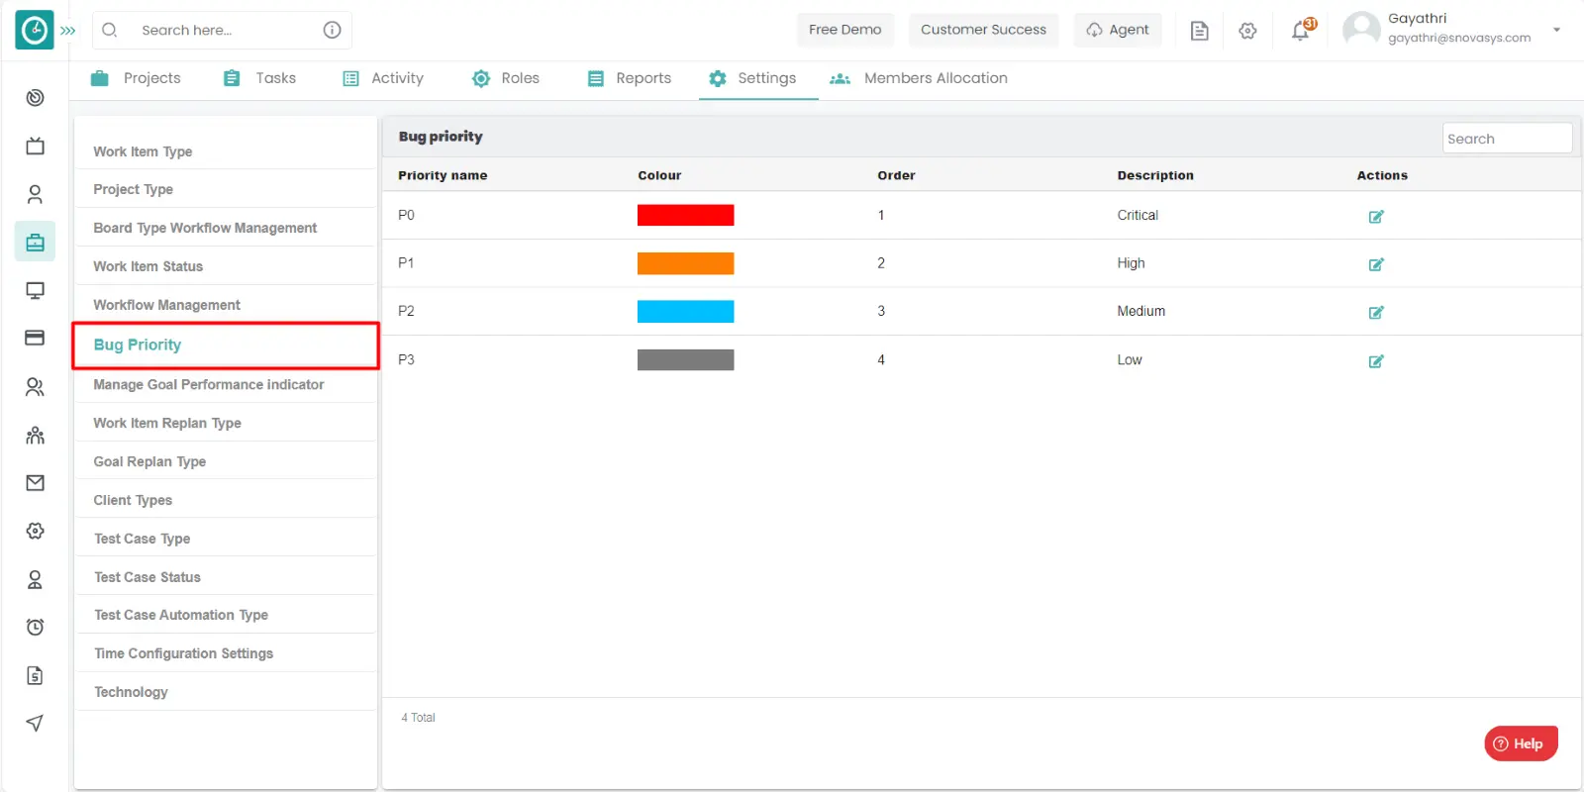Click the grey P3 colour swatch
This screenshot has height=792, width=1584.
[x=685, y=359]
